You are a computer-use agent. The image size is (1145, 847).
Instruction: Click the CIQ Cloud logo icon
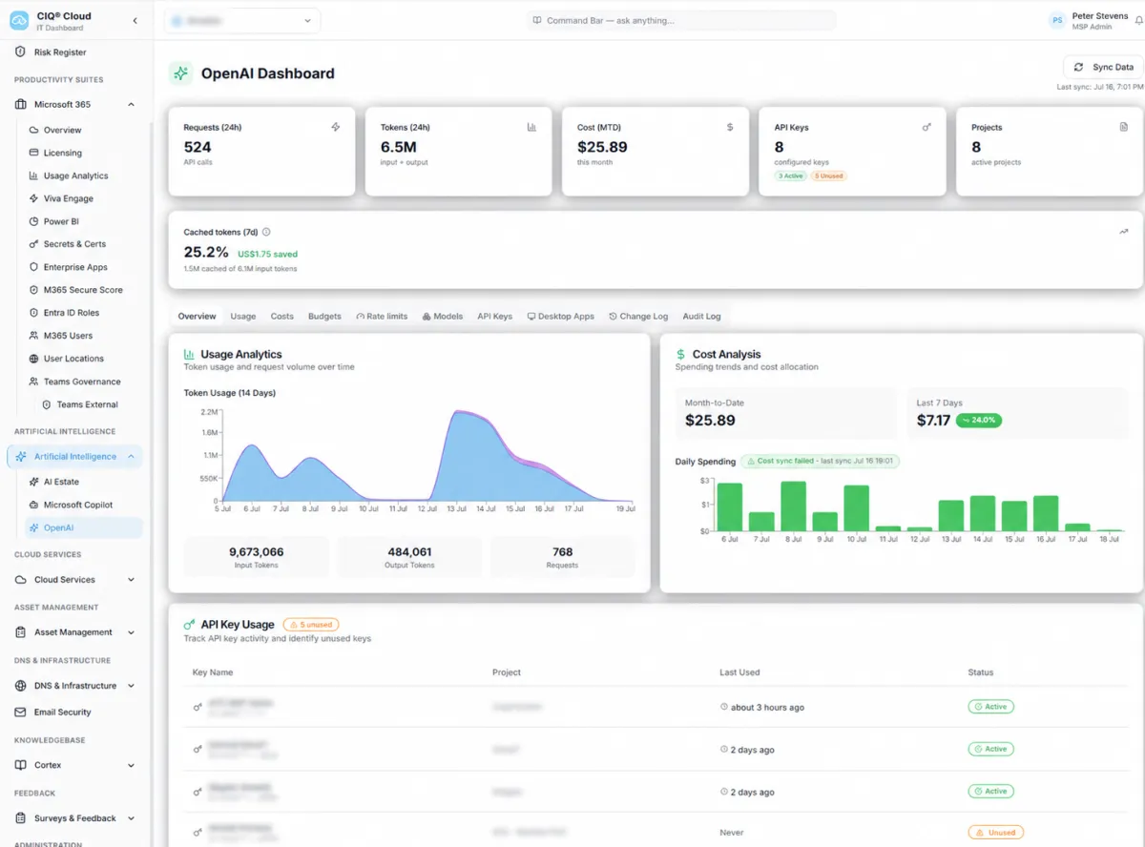(x=20, y=20)
